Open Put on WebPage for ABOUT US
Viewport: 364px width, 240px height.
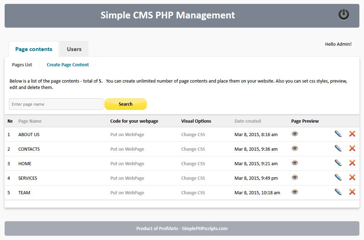(127, 134)
